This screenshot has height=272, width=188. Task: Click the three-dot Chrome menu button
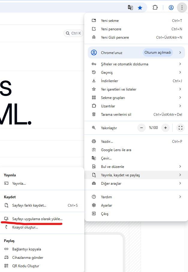point(182,7)
